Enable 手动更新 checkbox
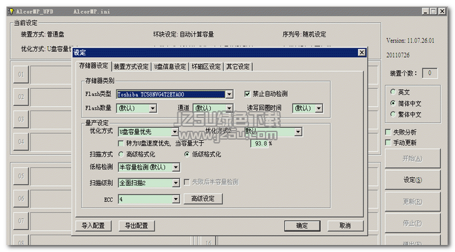The height and width of the screenshot is (252, 455). pos(388,142)
